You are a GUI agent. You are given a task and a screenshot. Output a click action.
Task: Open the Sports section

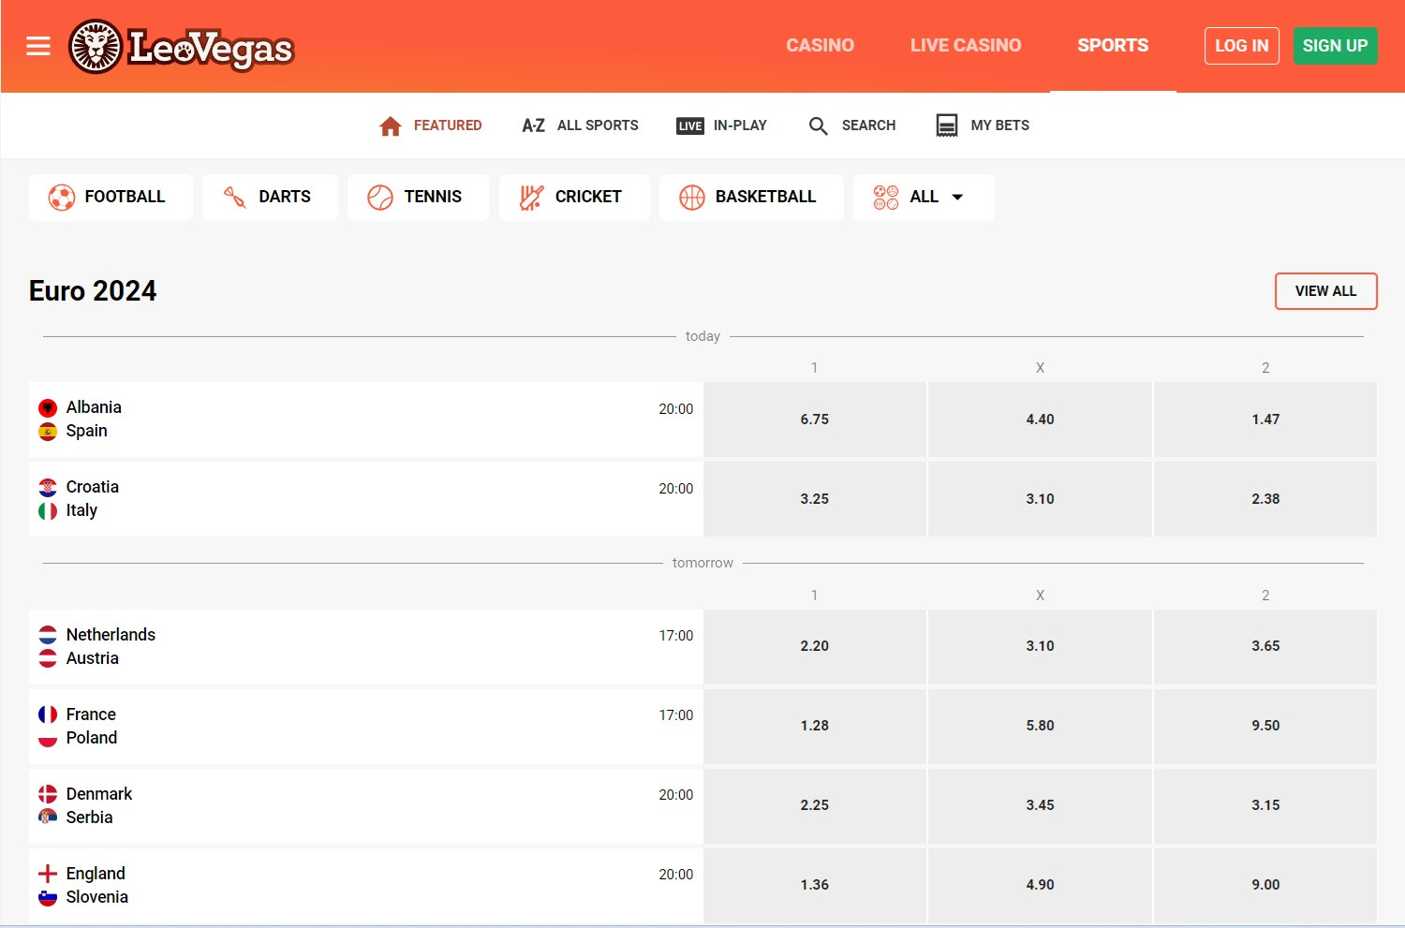pos(1113,45)
